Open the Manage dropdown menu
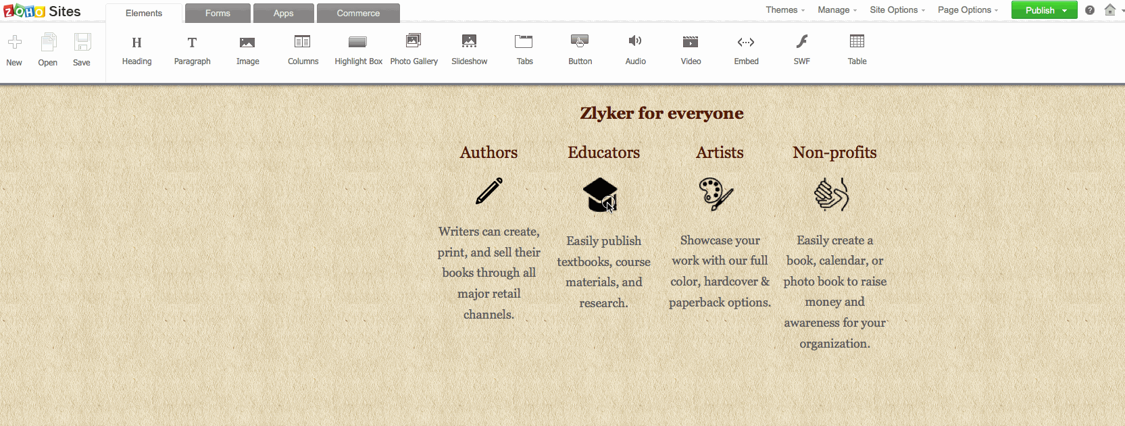This screenshot has height=426, width=1125. coord(836,10)
